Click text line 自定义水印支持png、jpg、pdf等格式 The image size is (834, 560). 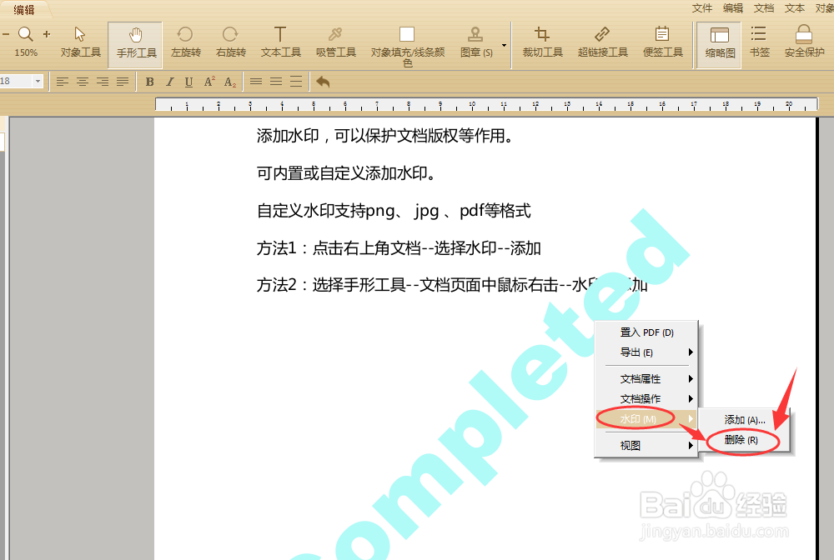pyautogui.click(x=394, y=211)
